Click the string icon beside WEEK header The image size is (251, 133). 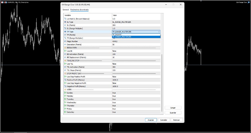pyautogui.click(x=65, y=90)
